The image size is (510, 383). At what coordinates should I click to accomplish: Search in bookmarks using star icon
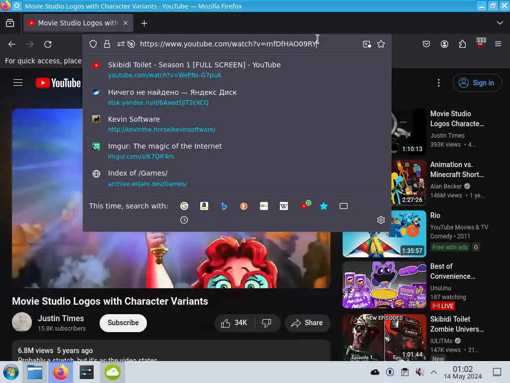coord(324,206)
